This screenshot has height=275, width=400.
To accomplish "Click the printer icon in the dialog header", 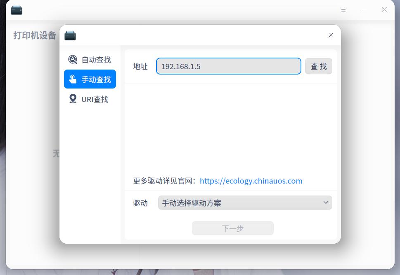I will pyautogui.click(x=70, y=35).
